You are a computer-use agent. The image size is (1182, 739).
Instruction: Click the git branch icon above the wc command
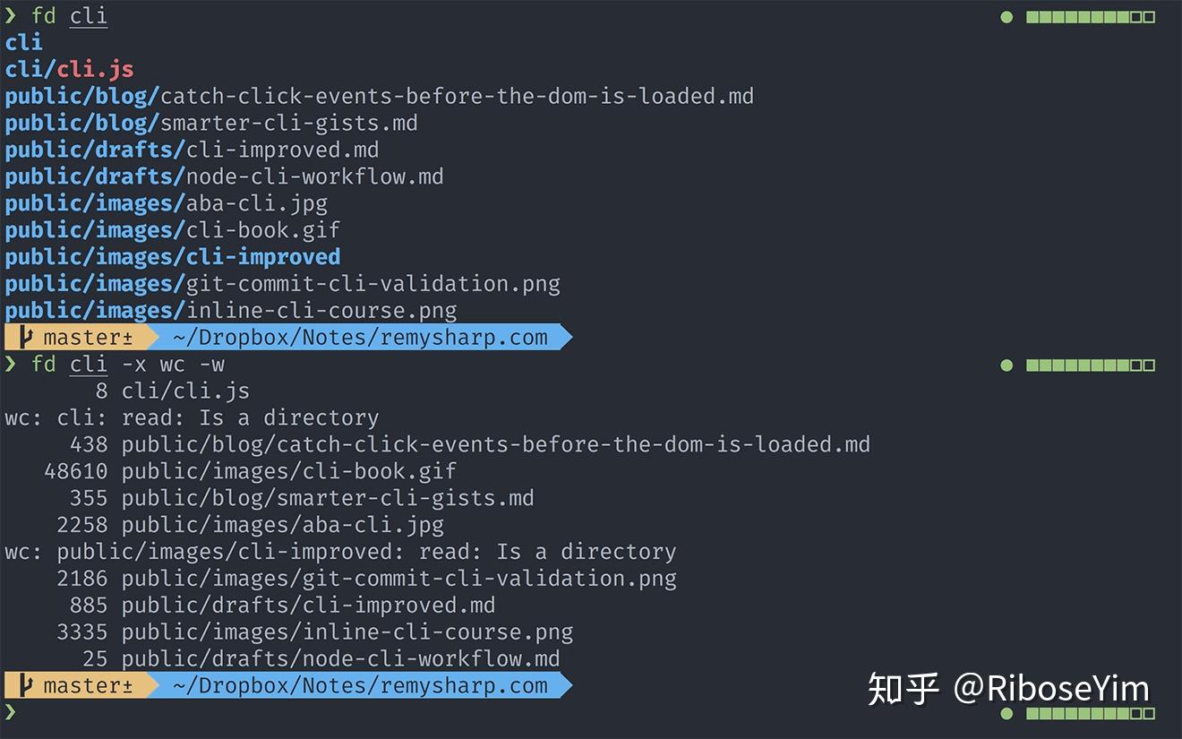point(28,338)
